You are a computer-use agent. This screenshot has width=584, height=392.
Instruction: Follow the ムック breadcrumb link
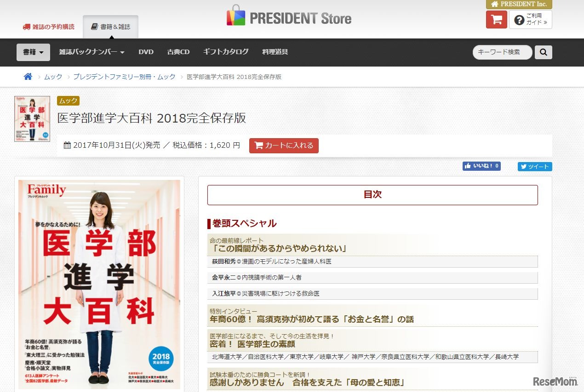[52, 77]
